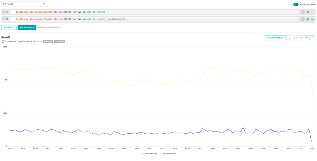The width and height of the screenshot is (317, 161).
Task: Click the info icon beside Open with
Action: pos(307,38)
